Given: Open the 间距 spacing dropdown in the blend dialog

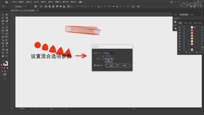Looking at the screenshot, I should pos(109,53).
